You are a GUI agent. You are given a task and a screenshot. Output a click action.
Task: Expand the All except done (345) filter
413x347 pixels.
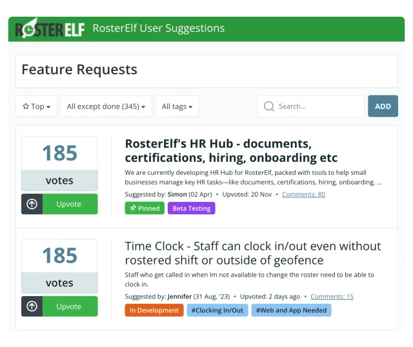(106, 106)
